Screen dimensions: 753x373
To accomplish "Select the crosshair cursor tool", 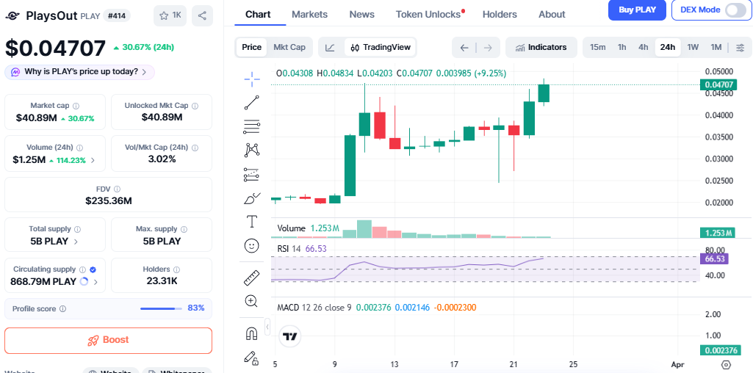I will (x=252, y=79).
